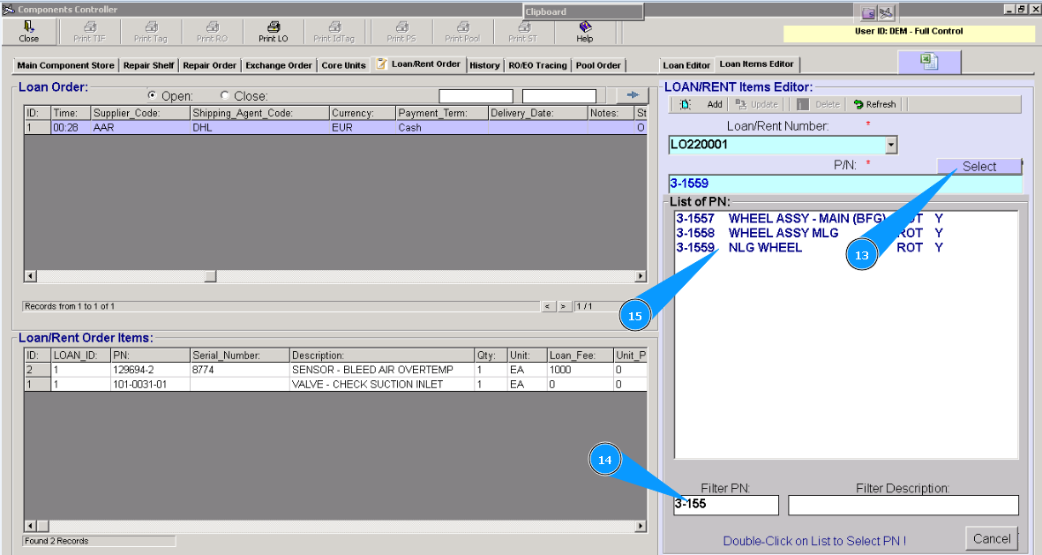
Task: Open the History tab
Action: click(x=484, y=65)
